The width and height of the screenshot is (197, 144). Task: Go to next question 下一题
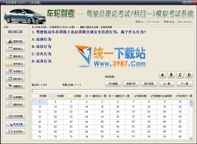coord(185,84)
